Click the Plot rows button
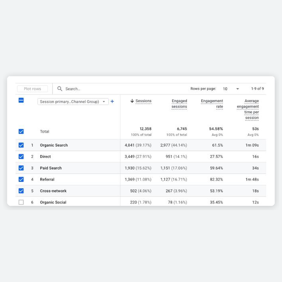This screenshot has width=282, height=282. pyautogui.click(x=32, y=89)
